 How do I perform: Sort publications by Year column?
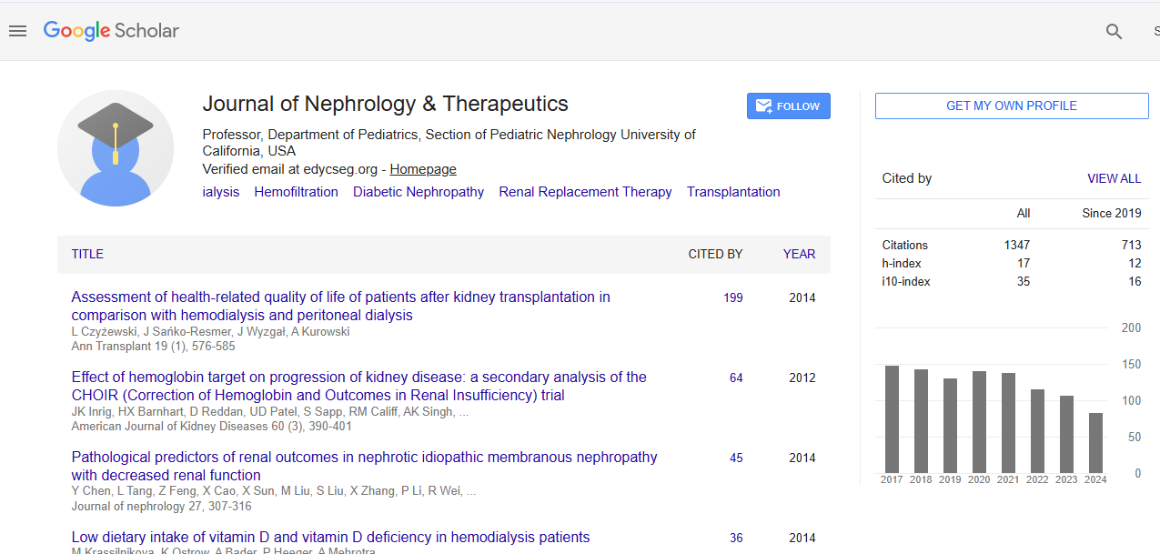799,254
